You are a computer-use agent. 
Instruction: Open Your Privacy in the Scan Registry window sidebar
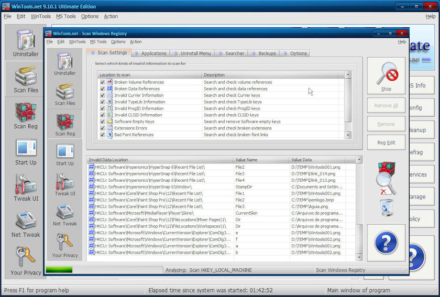65,246
